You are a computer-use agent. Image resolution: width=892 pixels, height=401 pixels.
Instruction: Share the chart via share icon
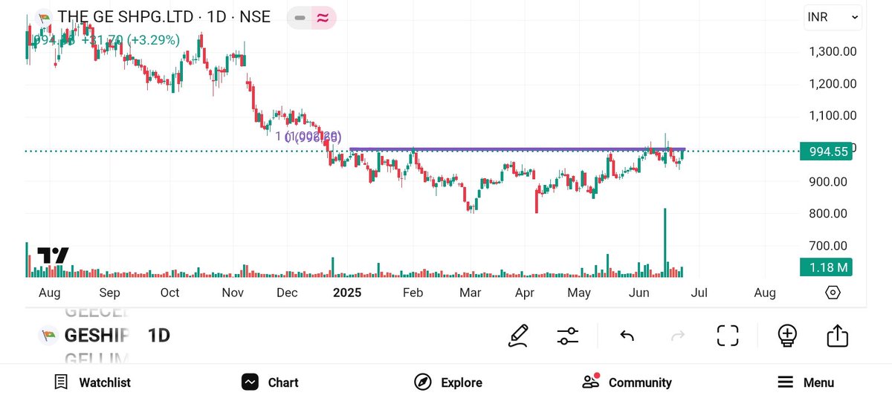837,336
